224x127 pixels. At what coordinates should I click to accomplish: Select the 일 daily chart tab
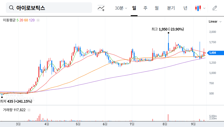tap(134, 8)
